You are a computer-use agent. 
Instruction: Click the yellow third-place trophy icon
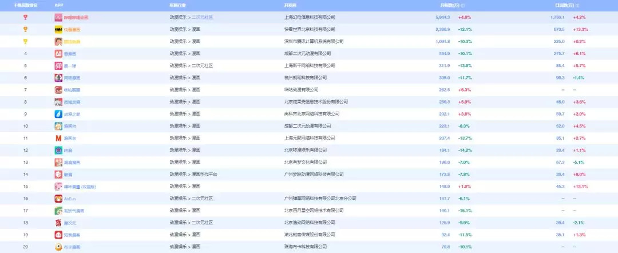25,41
